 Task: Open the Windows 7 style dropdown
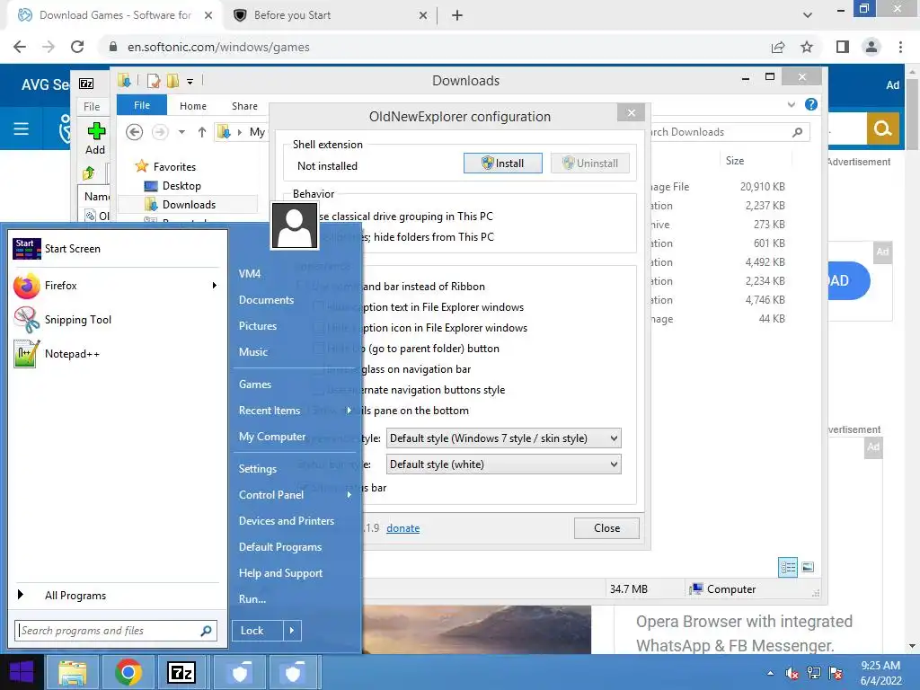[x=503, y=438]
